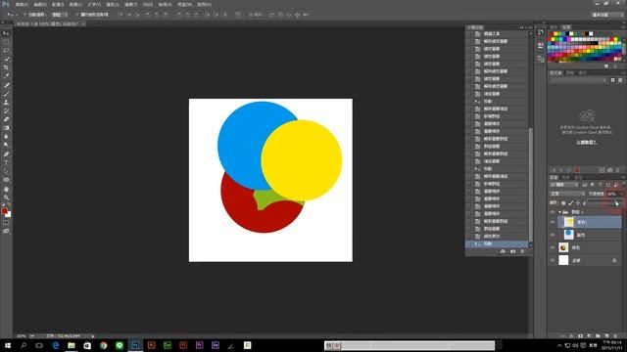Select the Pen tool
This screenshot has height=352, width=627.
click(6, 154)
